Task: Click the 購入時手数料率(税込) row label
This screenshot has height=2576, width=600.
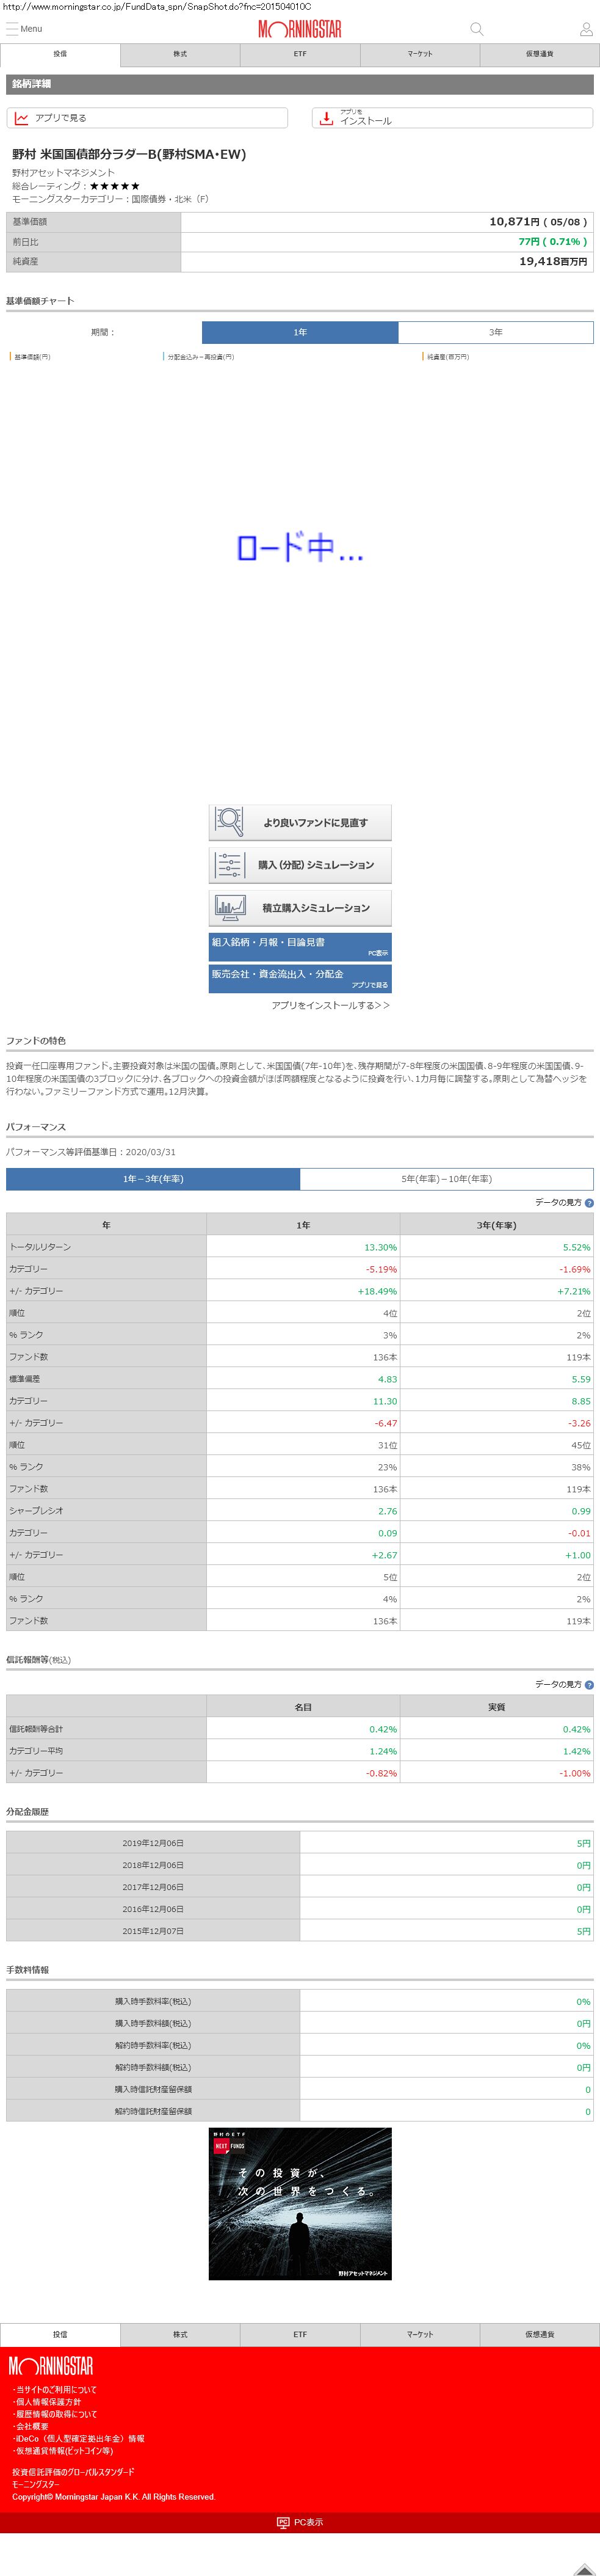Action: (153, 2002)
